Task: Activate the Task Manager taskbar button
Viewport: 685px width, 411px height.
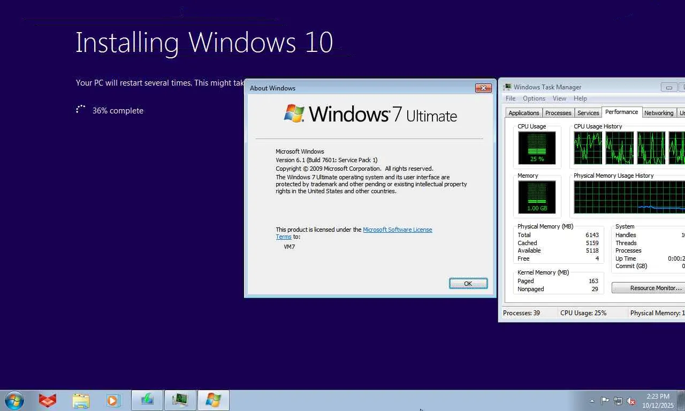Action: [x=180, y=400]
